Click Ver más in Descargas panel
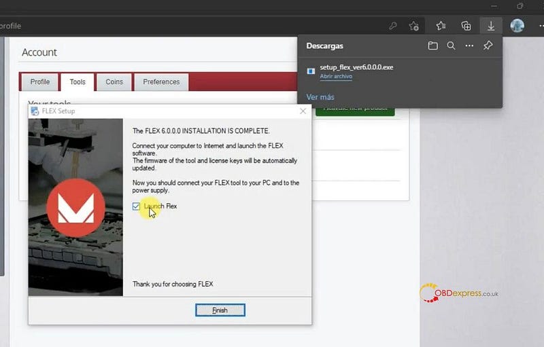This screenshot has width=544, height=347. point(320,97)
